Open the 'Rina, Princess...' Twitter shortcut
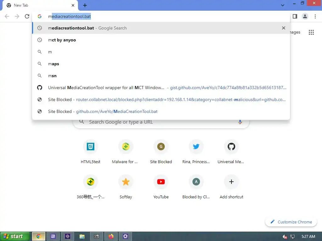 196,152
